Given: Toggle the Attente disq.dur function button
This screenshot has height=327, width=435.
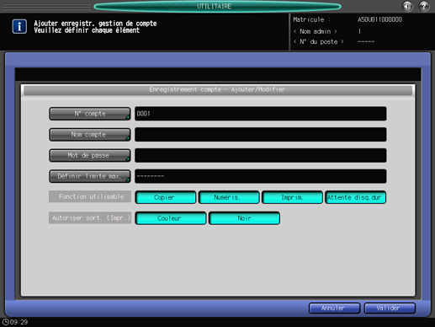Looking at the screenshot, I should pyautogui.click(x=355, y=197).
